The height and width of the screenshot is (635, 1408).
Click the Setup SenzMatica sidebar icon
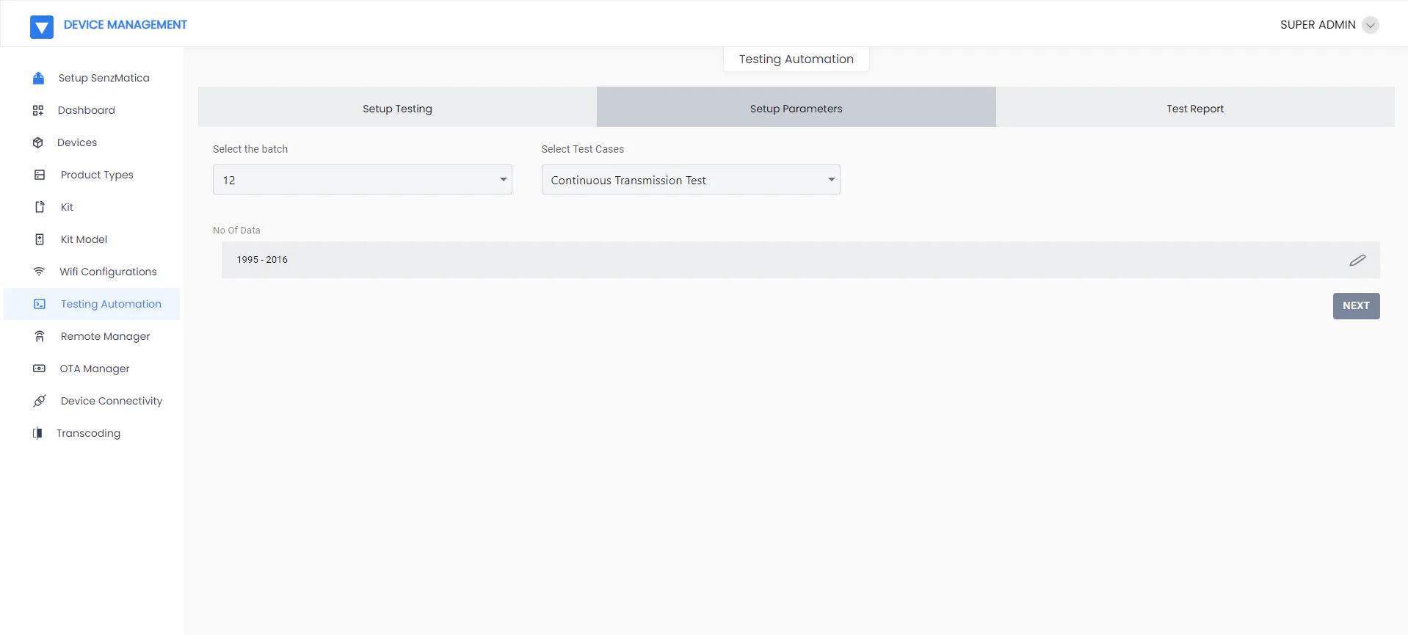coord(39,78)
